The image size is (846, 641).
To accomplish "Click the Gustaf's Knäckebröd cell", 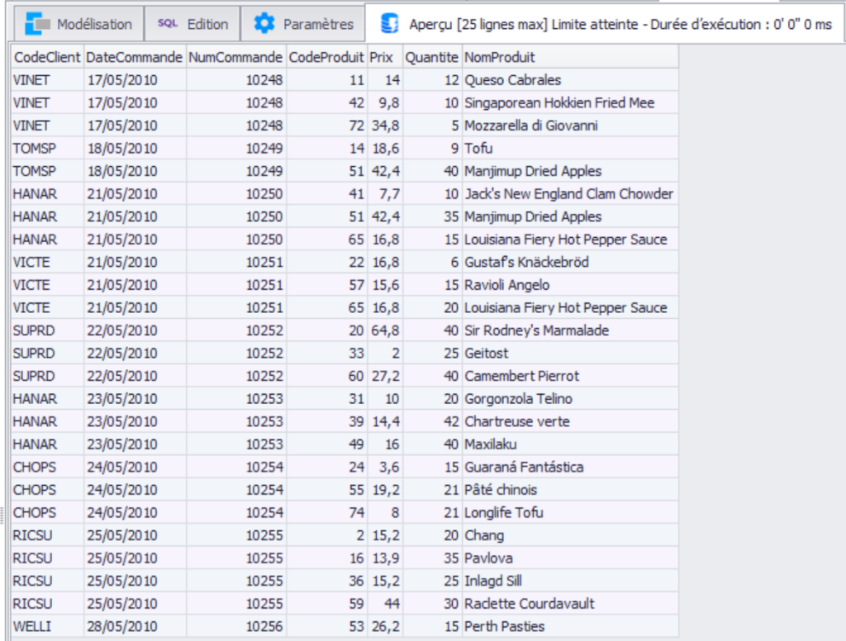I will pos(570,262).
